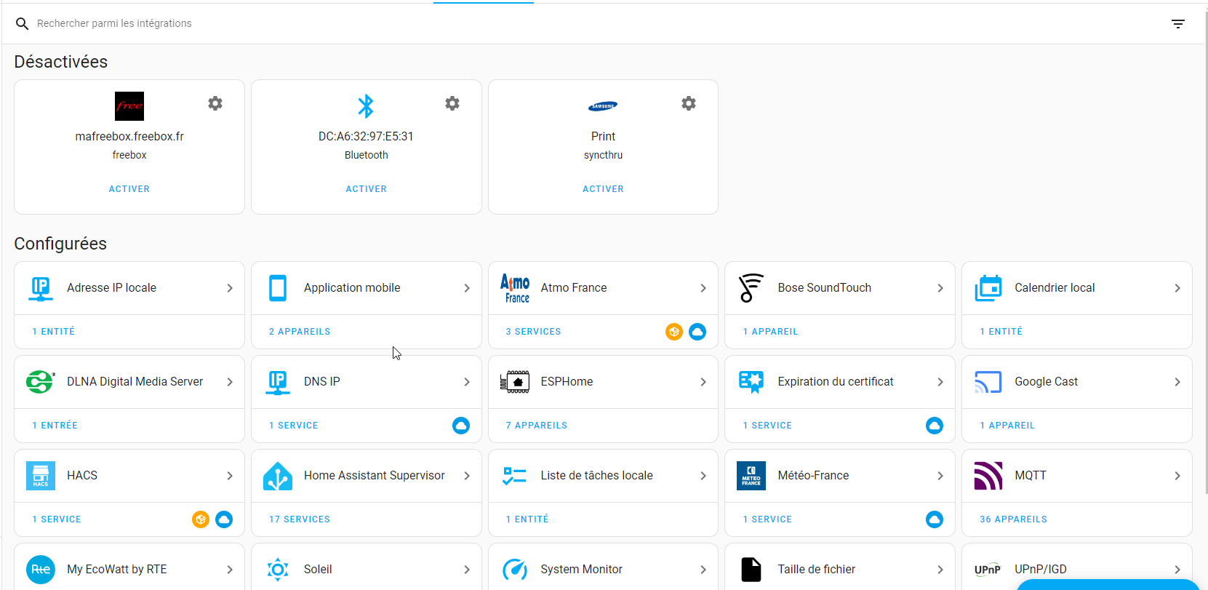Open 1 entité link under Calendrier local
This screenshot has height=590, width=1208.
(1001, 332)
